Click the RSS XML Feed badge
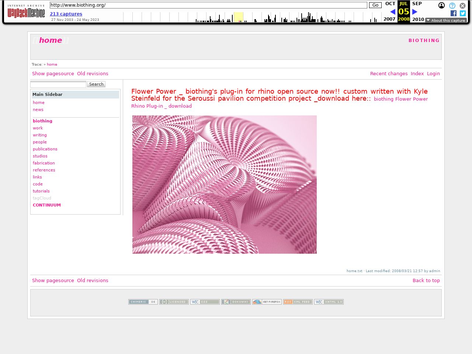 298,302
